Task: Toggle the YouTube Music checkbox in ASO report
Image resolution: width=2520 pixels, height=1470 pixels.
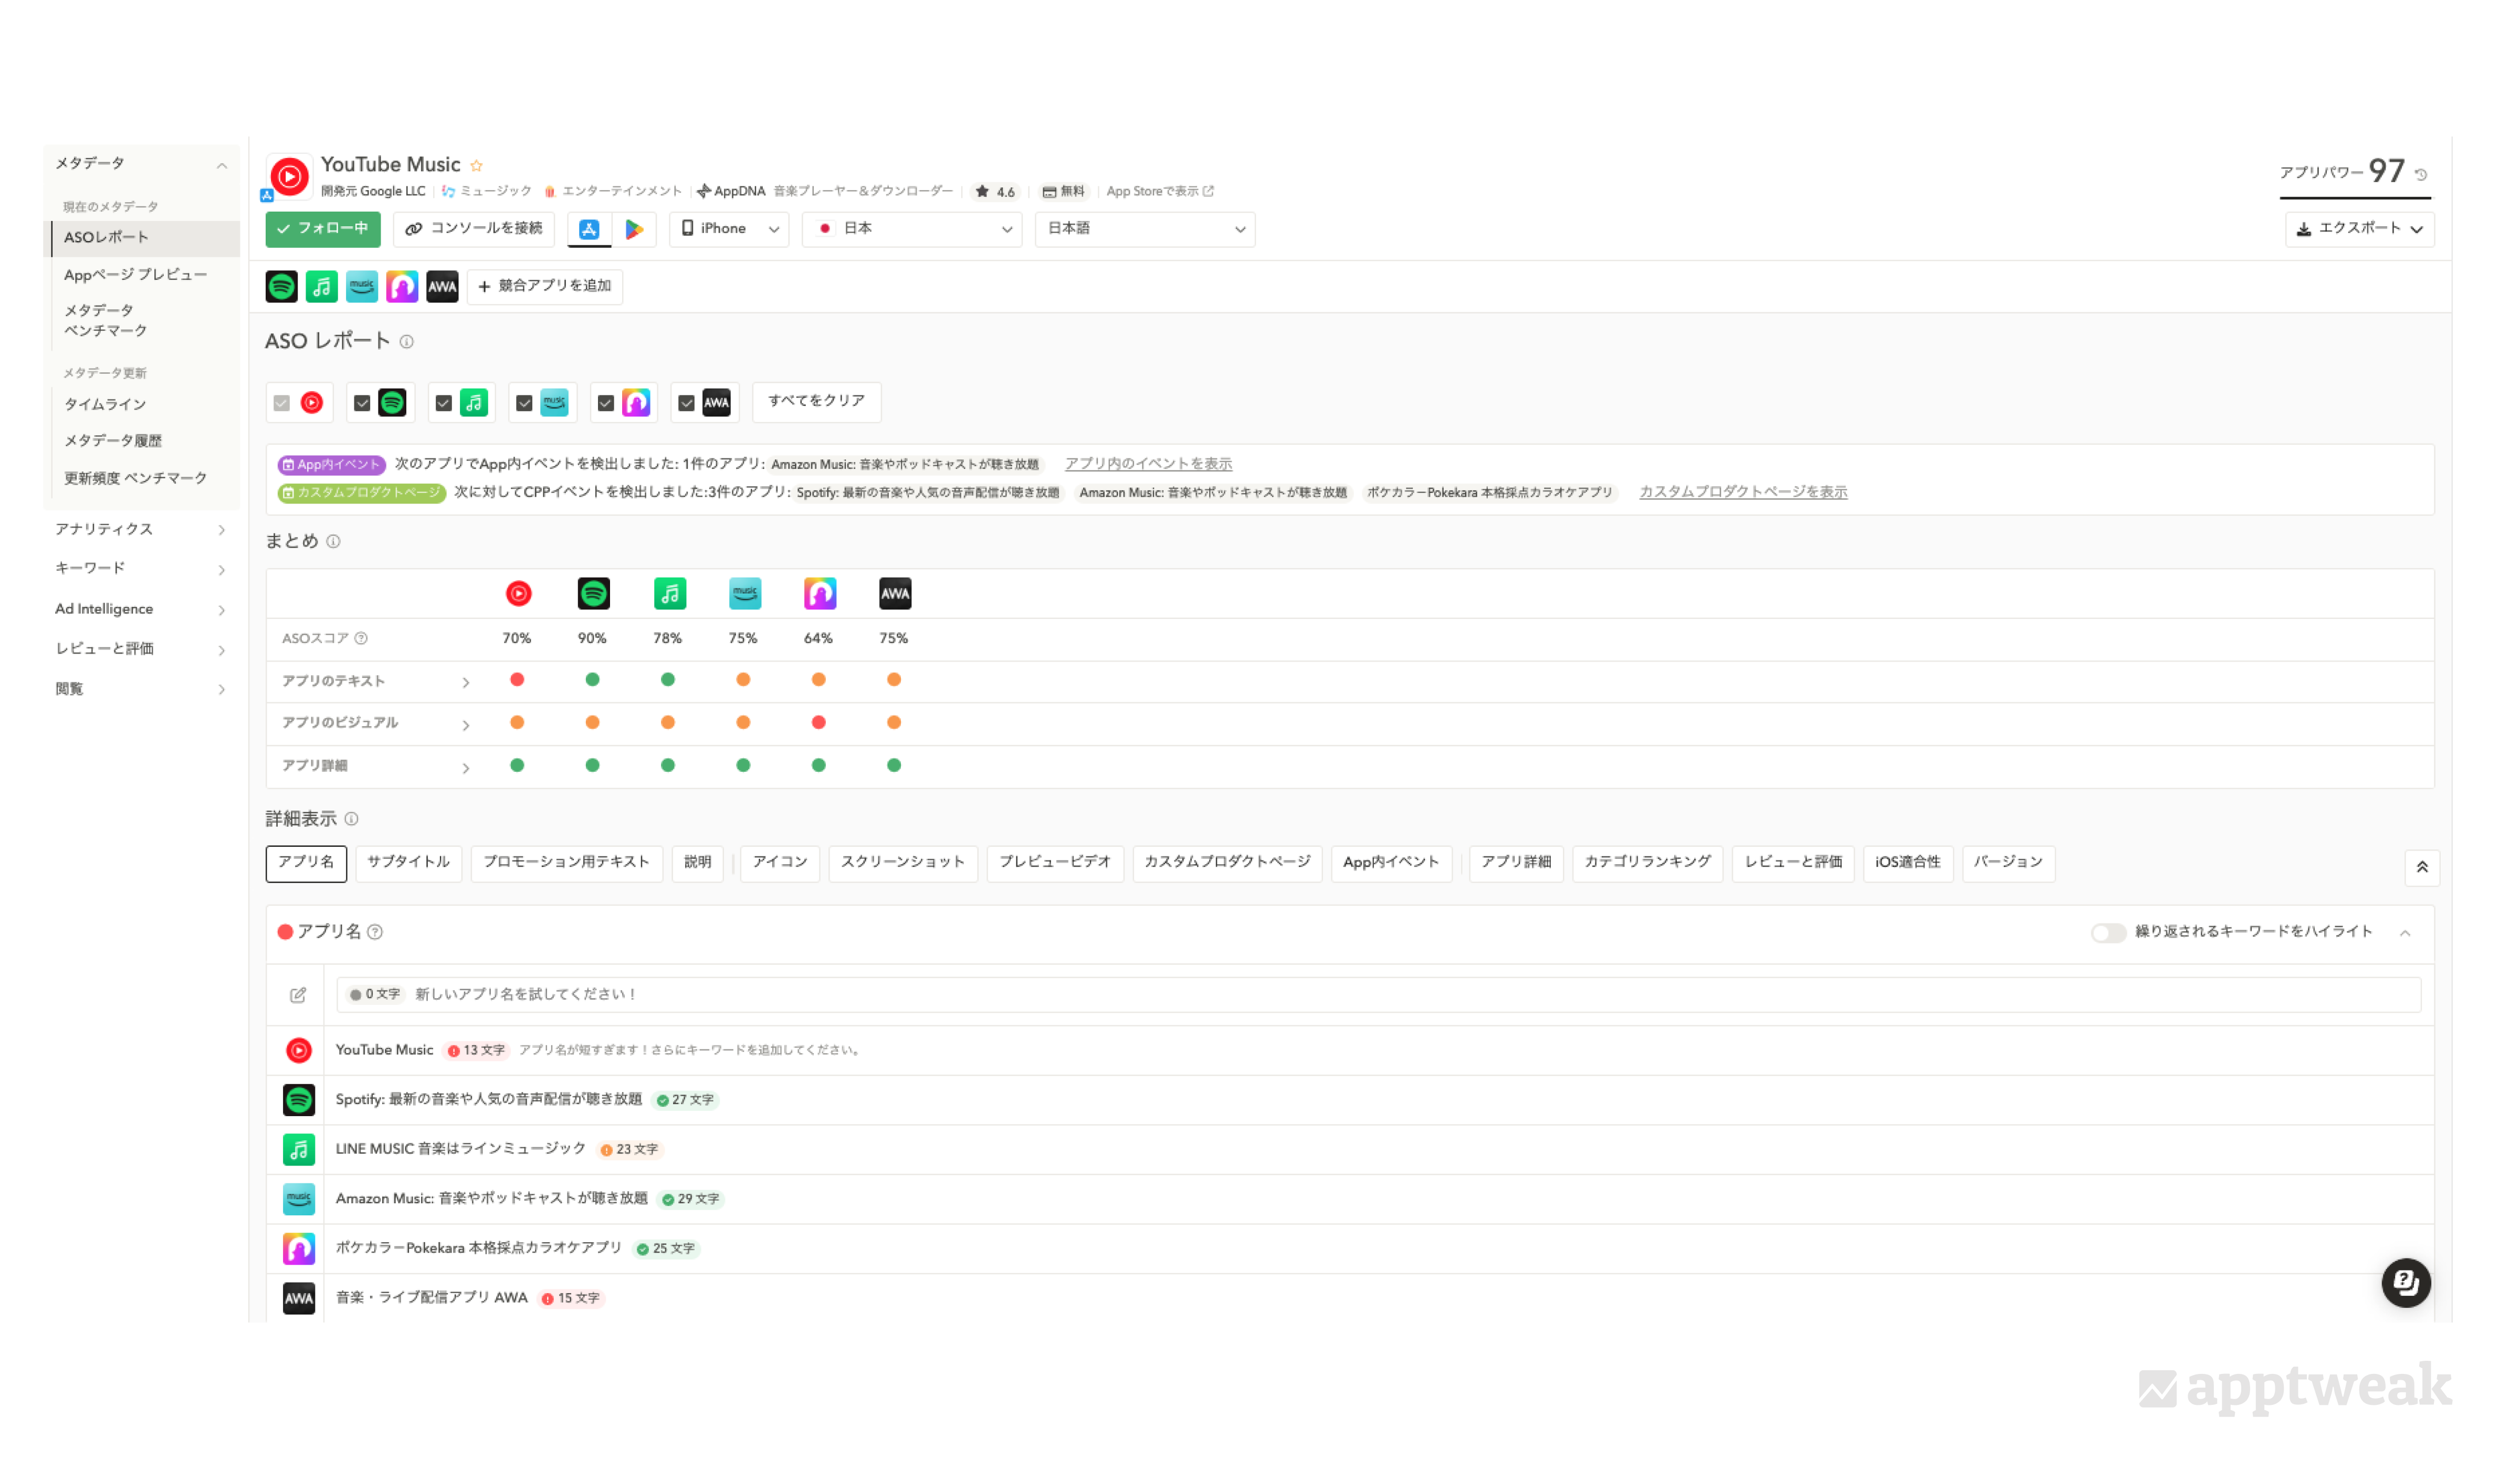Action: pos(281,403)
